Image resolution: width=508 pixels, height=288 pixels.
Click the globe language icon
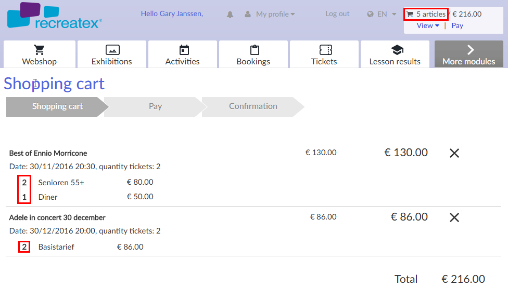[x=370, y=15]
